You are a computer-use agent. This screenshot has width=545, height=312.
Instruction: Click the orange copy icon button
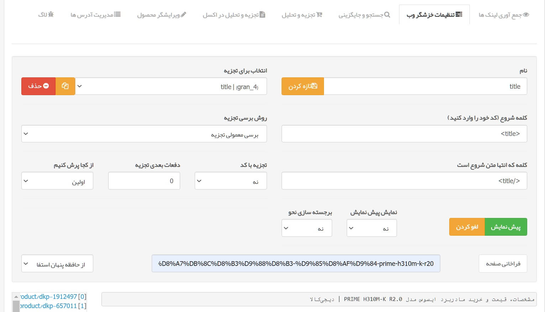coord(65,86)
